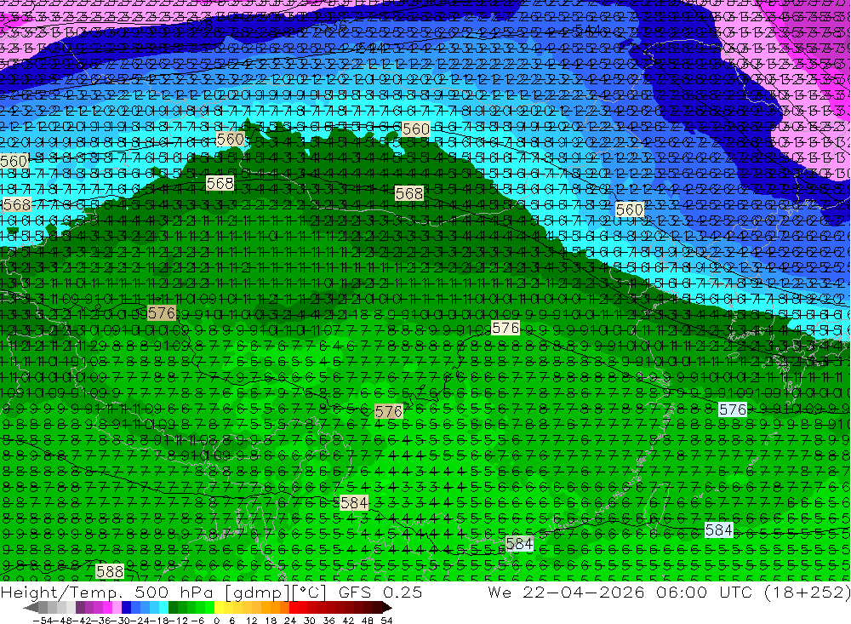
Task: Click the light pink swatch in legend
Action: [117, 608]
